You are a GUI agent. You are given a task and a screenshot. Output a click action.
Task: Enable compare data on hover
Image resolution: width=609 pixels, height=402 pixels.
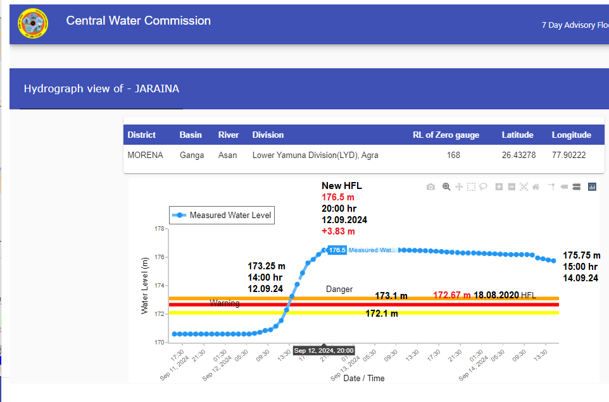point(576,187)
